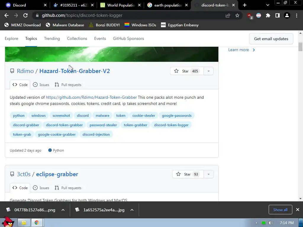Image resolution: width=303 pixels, height=227 pixels.
Task: Click the share page icon in address bar
Action: coord(228,15)
